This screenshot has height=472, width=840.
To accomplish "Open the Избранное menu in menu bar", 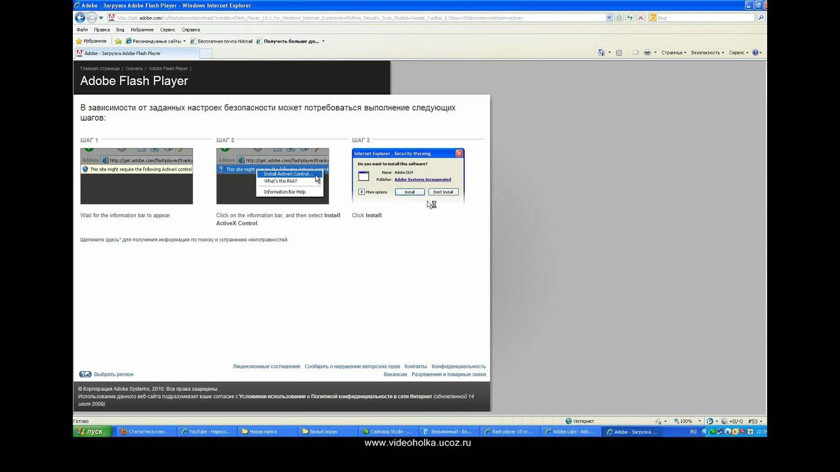I will click(x=142, y=29).
